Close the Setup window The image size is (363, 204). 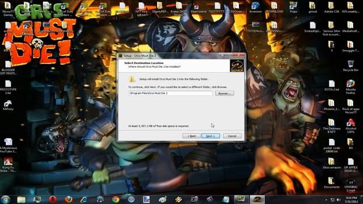pos(238,56)
